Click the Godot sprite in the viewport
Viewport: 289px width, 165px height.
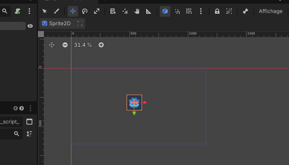(x=134, y=103)
